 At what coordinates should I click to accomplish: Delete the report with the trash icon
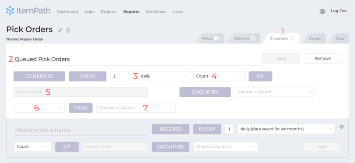[68, 30]
